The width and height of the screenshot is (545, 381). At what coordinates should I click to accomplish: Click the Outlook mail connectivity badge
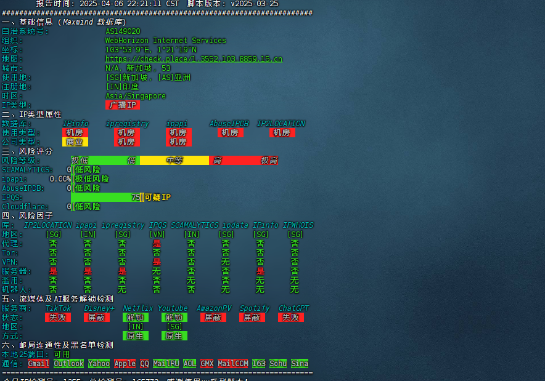point(68,364)
